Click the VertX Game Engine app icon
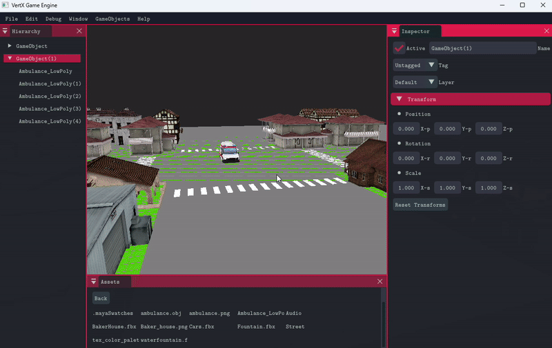The image size is (552, 348). click(5, 6)
